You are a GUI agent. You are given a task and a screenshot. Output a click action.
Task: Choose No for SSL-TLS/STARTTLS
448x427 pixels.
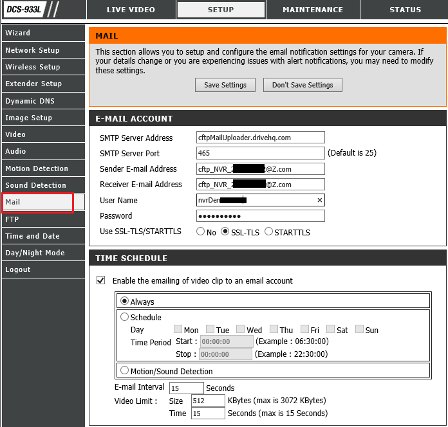200,232
